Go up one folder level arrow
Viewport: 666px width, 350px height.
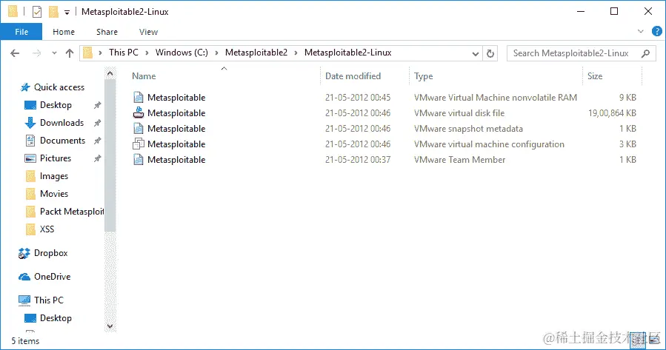pos(69,53)
